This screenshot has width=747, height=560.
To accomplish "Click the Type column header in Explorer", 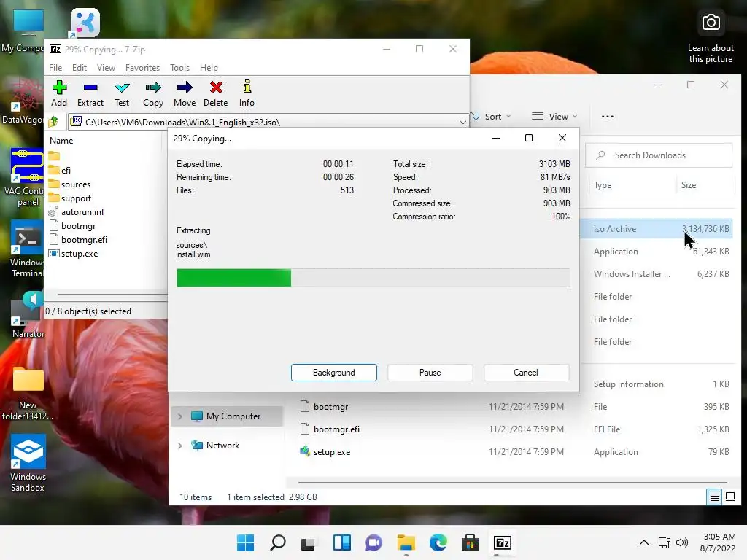I will point(603,185).
